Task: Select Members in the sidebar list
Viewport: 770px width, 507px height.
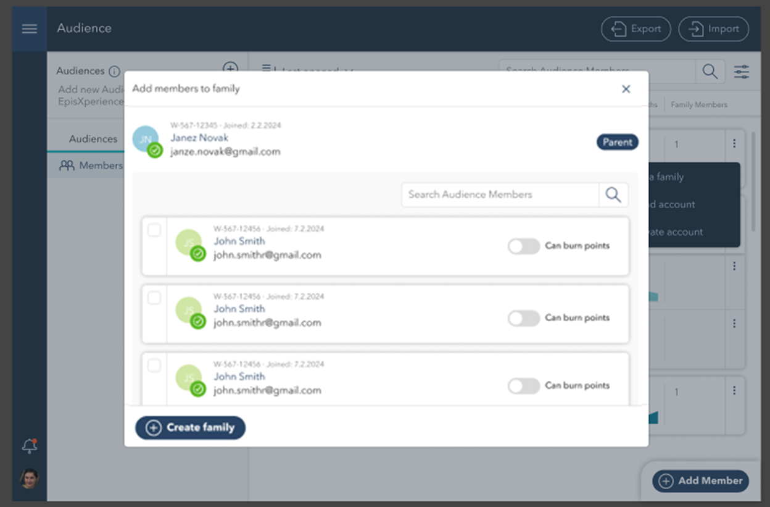Action: pos(90,166)
